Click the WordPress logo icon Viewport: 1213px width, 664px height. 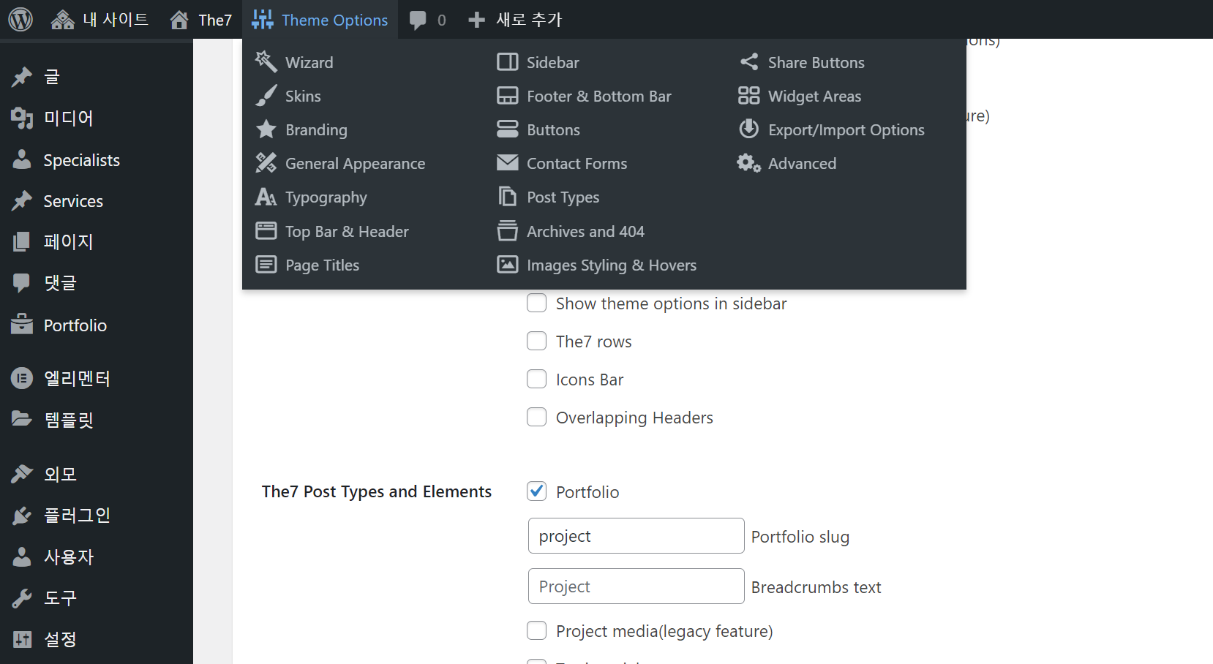pos(20,20)
